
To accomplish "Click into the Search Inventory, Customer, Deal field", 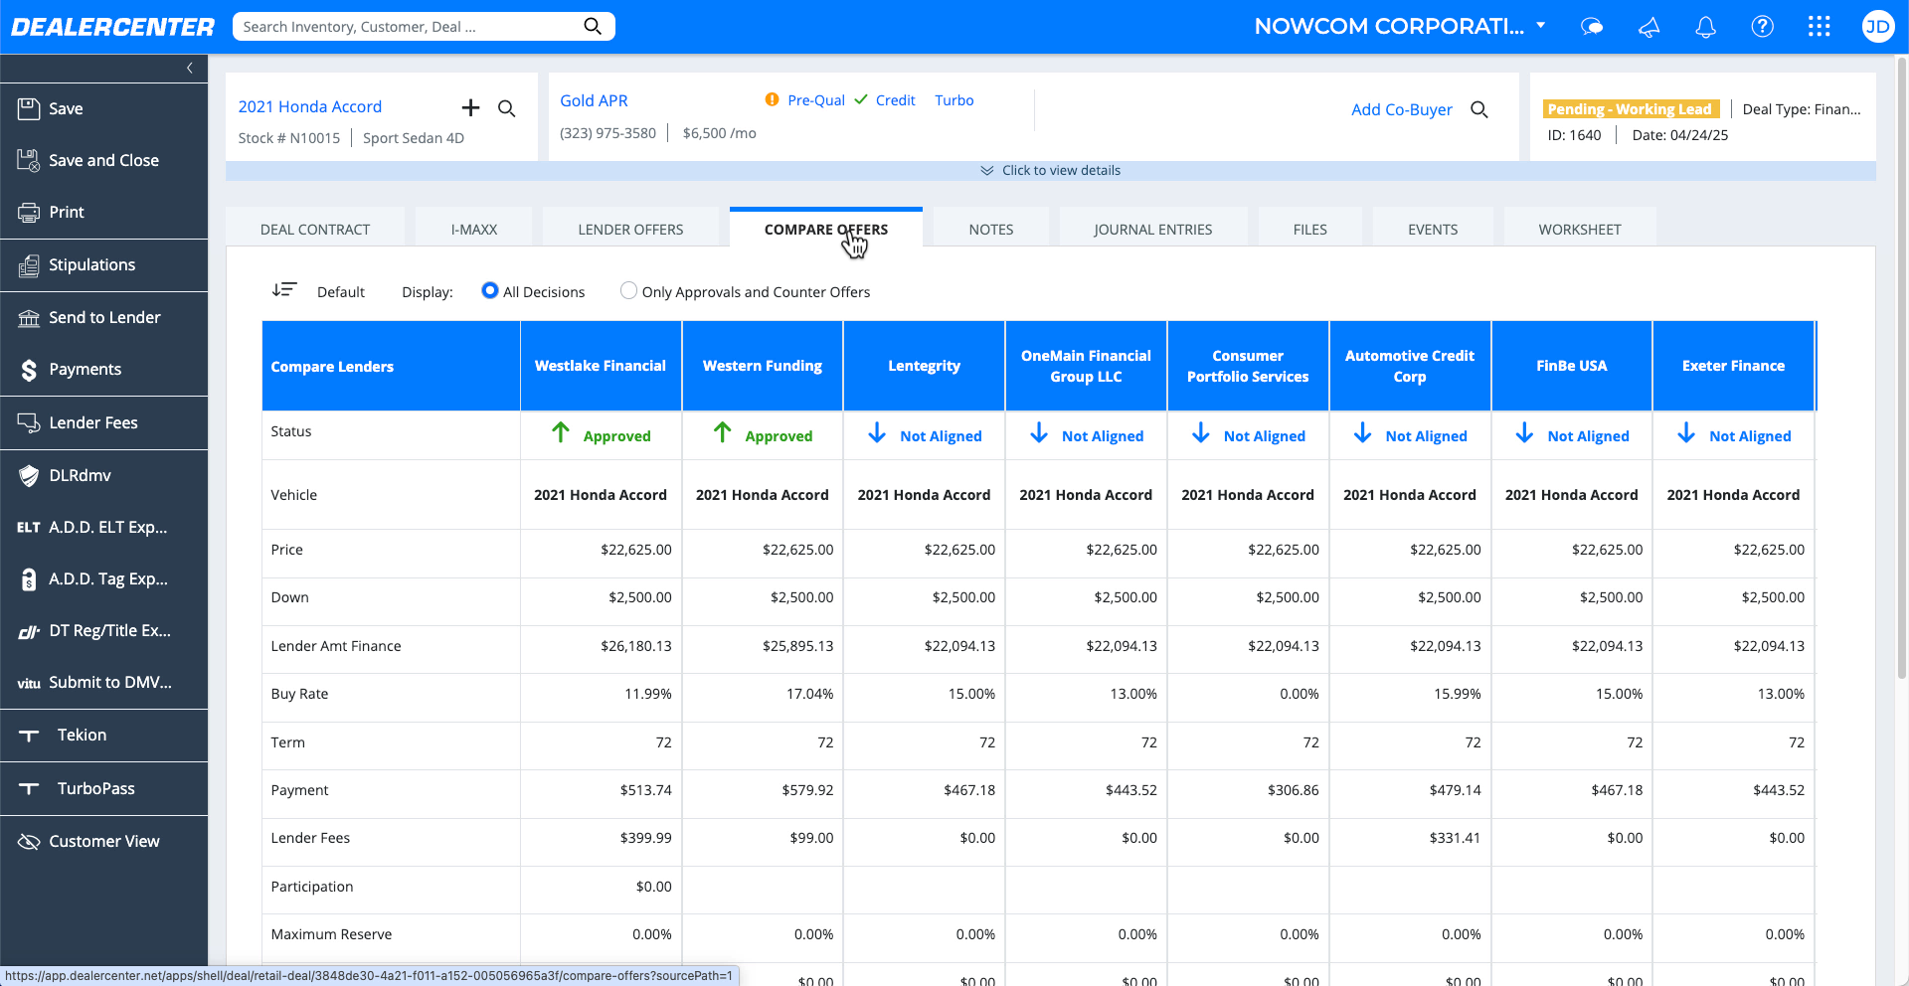I will (410, 27).
